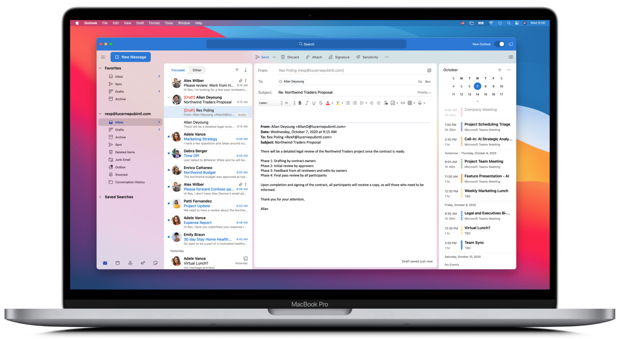
Task: Open the message list filter icon
Action: [237, 70]
